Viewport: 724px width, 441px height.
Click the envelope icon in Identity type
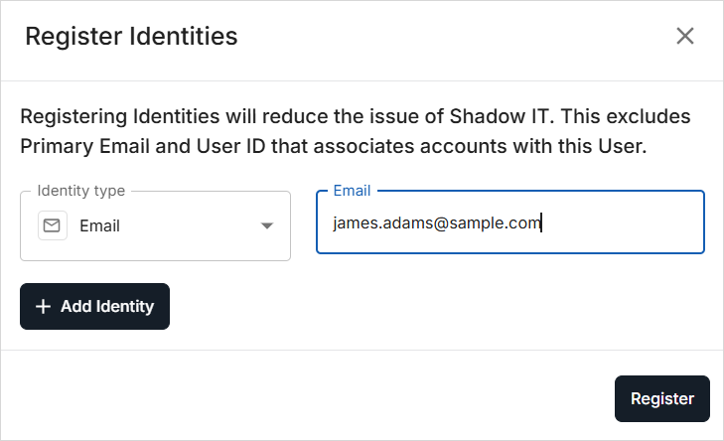point(53,226)
